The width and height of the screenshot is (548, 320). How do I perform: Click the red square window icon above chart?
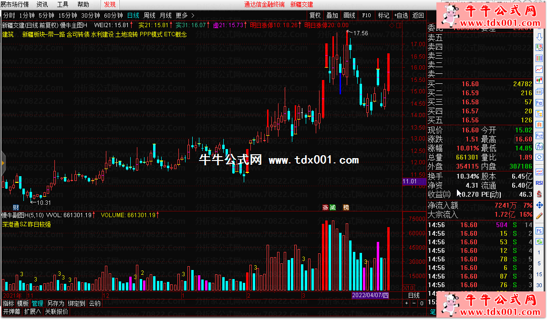point(399,25)
